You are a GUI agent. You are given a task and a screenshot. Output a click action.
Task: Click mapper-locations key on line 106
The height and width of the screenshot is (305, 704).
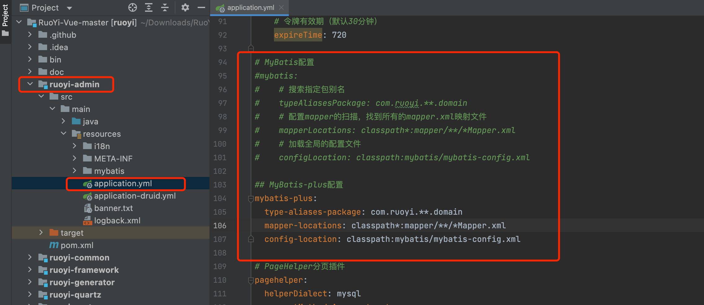tap(303, 226)
